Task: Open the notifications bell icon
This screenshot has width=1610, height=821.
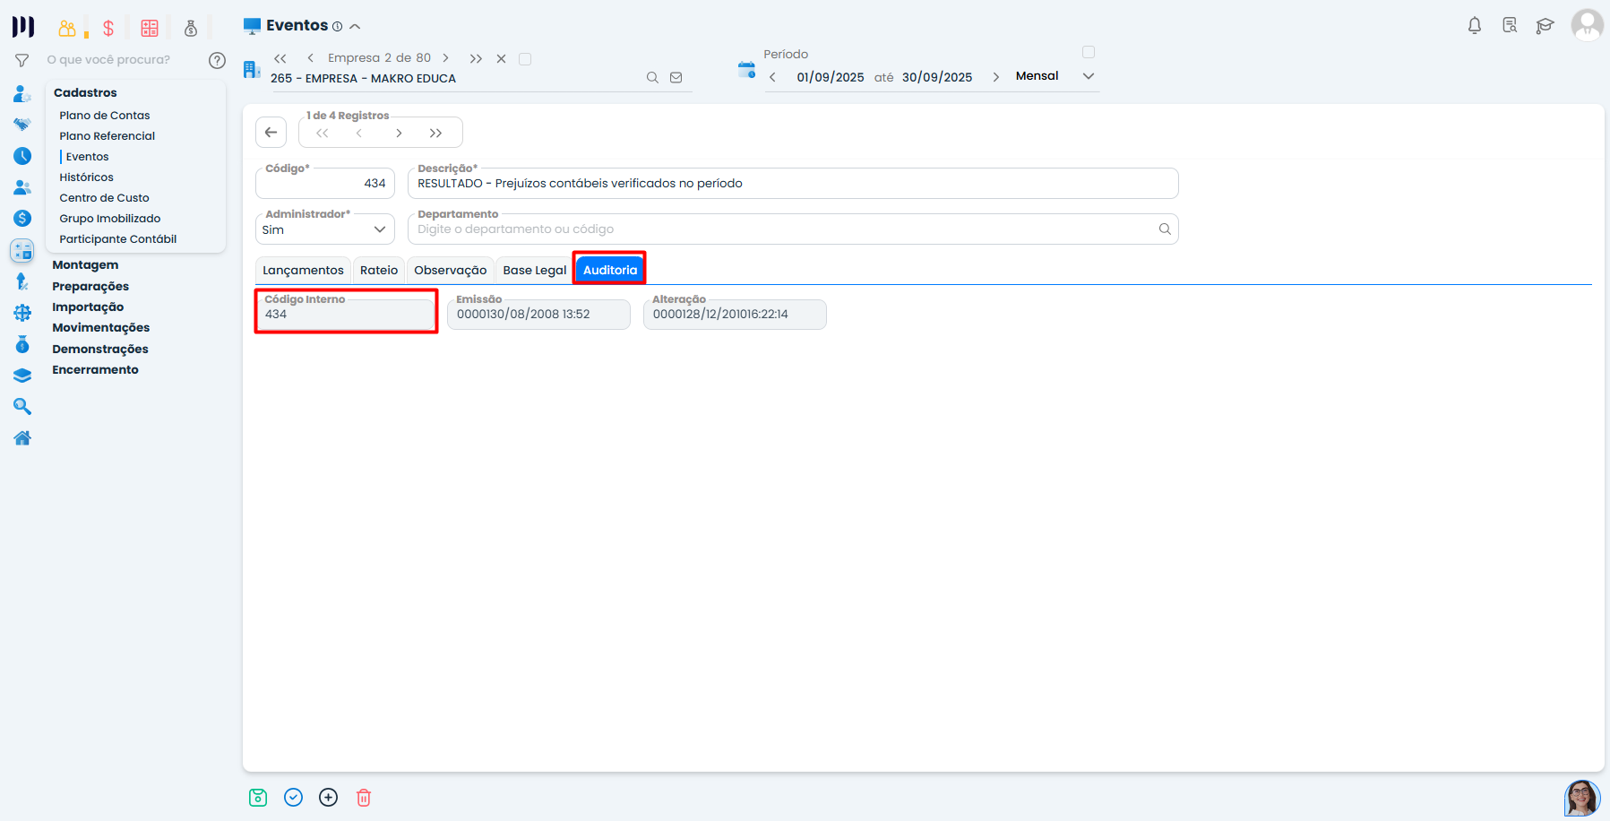Action: pos(1474,26)
